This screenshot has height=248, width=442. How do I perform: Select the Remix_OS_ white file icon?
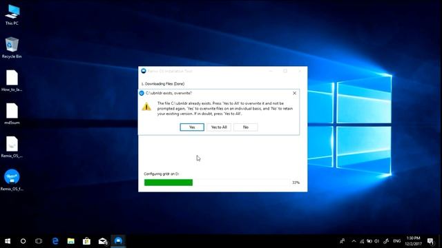point(12,147)
